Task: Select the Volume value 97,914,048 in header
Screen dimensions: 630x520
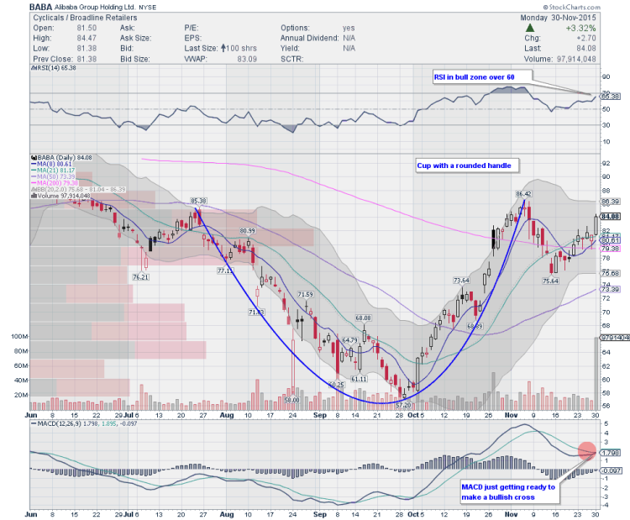Action: [576, 59]
